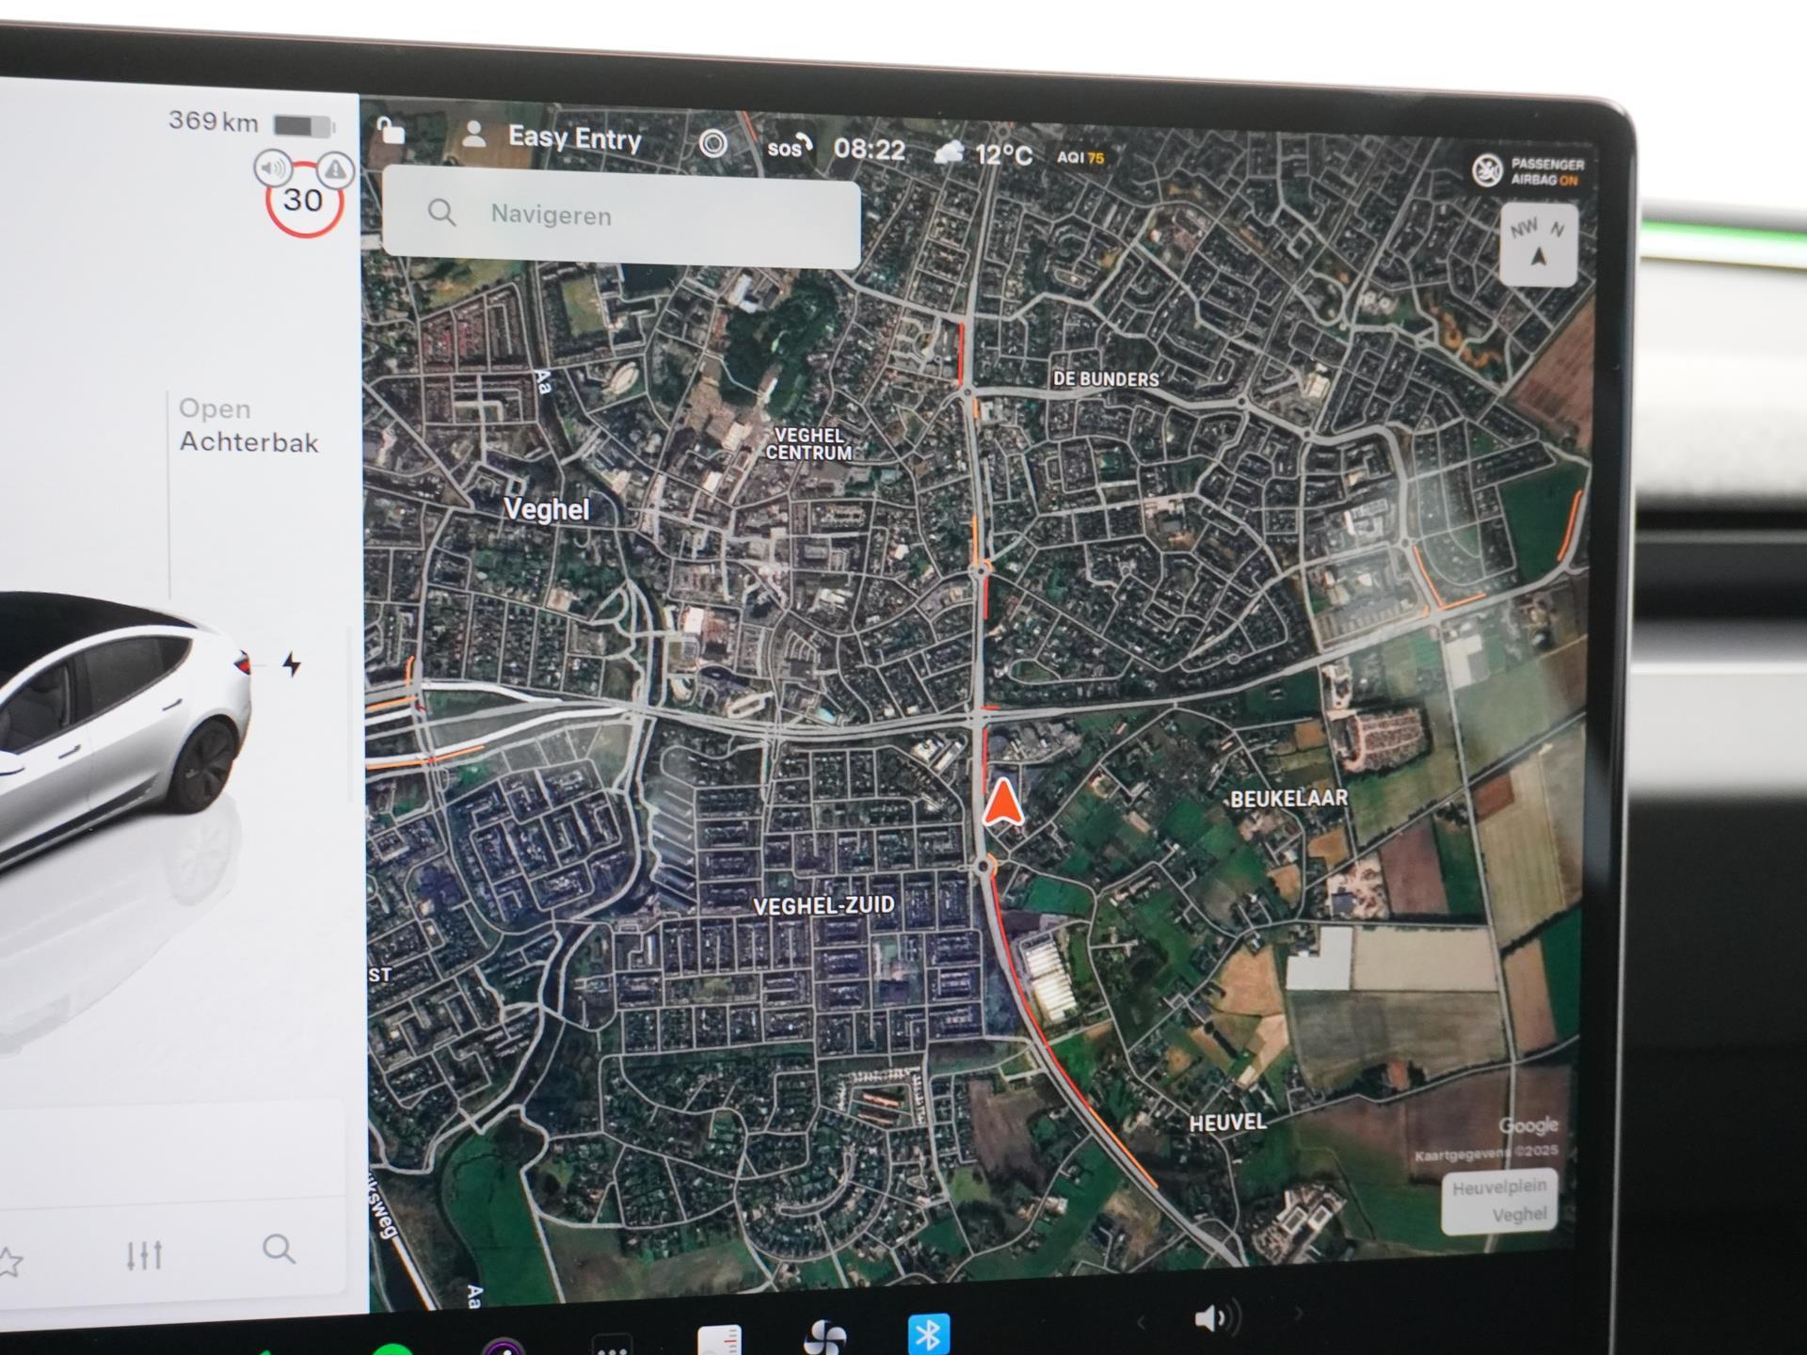
Task: Open the white card app in the dock
Action: (x=720, y=1340)
